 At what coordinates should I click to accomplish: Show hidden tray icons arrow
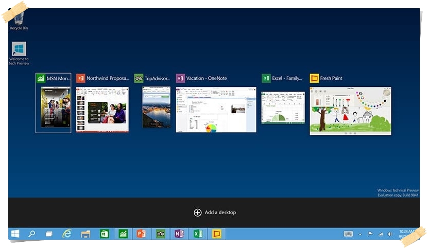[360, 234]
